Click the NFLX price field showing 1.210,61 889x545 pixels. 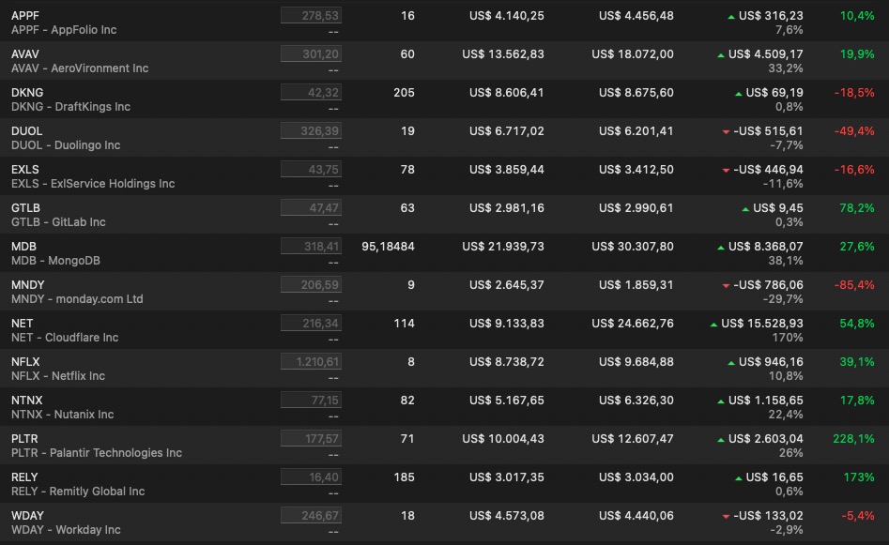click(311, 362)
